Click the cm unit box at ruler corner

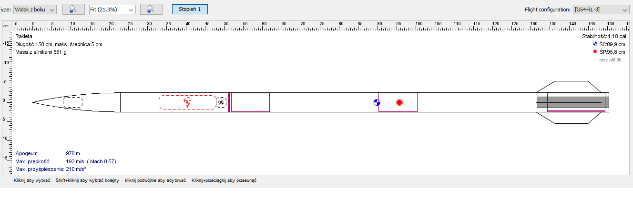click(x=6, y=26)
